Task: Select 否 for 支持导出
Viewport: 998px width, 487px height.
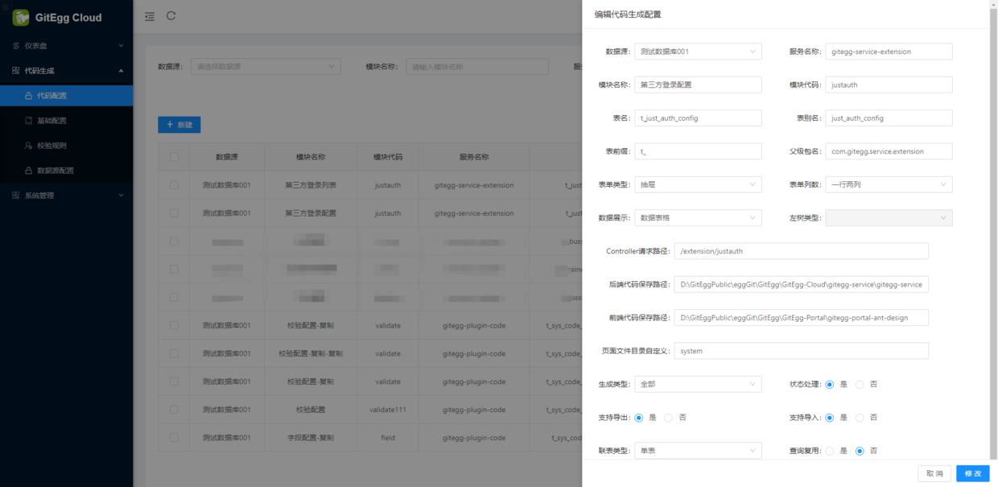Action: pyautogui.click(x=669, y=418)
